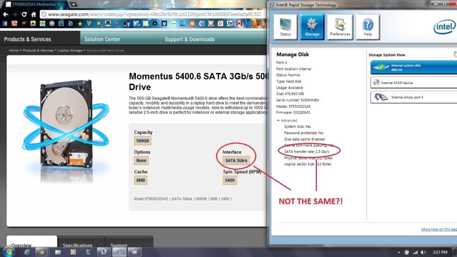The image size is (457, 257).
Task: Select the External empty port 5 entry
Action: click(x=414, y=97)
